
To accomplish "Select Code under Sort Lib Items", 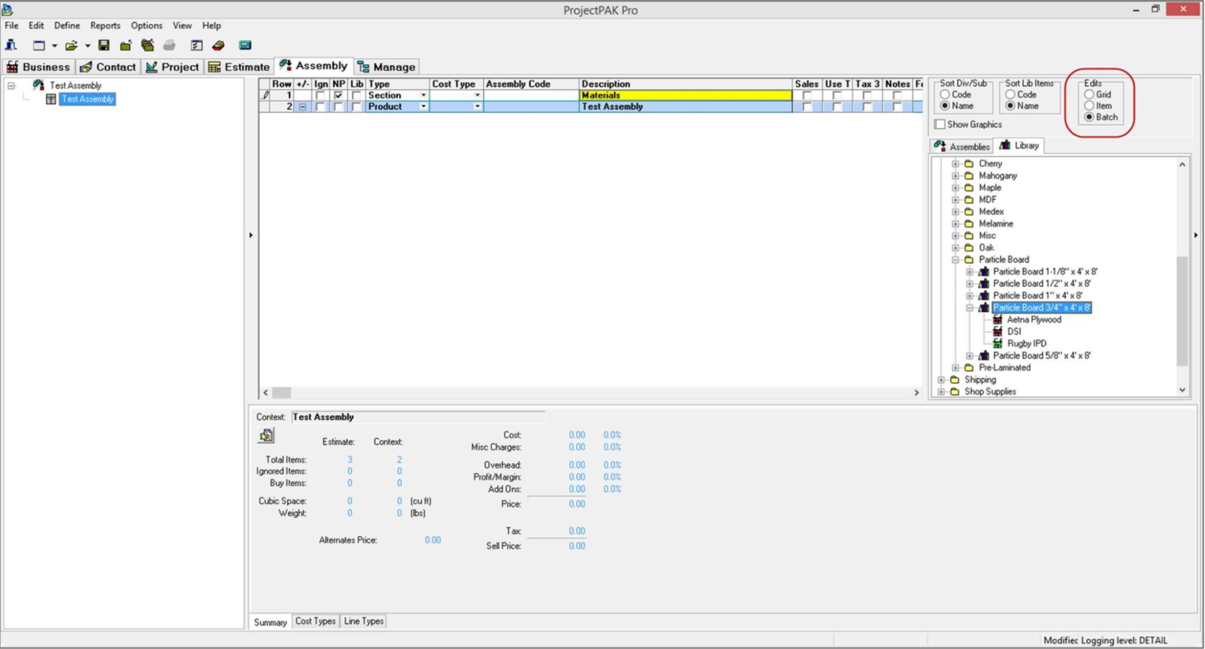I will click(1010, 94).
